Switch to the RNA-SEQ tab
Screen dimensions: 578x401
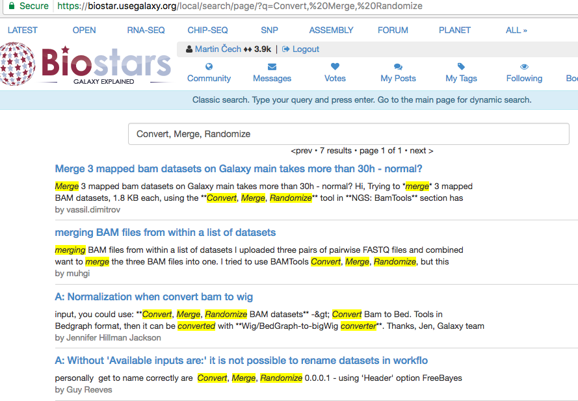pyautogui.click(x=146, y=31)
